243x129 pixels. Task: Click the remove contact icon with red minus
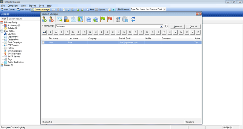(51, 19)
